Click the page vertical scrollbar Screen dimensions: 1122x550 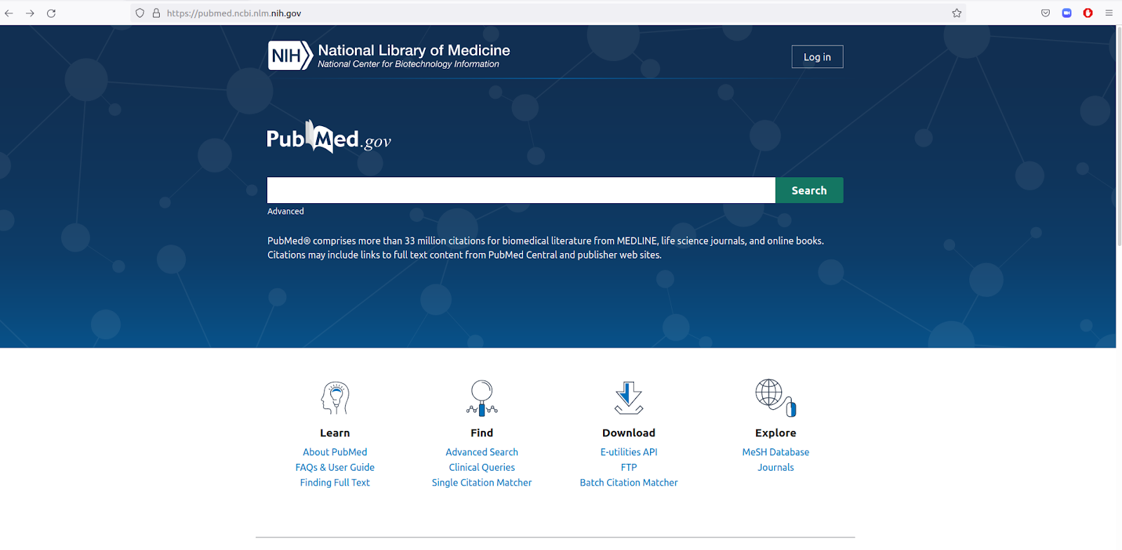[1118, 137]
